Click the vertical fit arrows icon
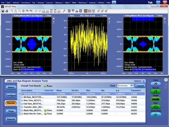169x127 pixels. [69, 11]
